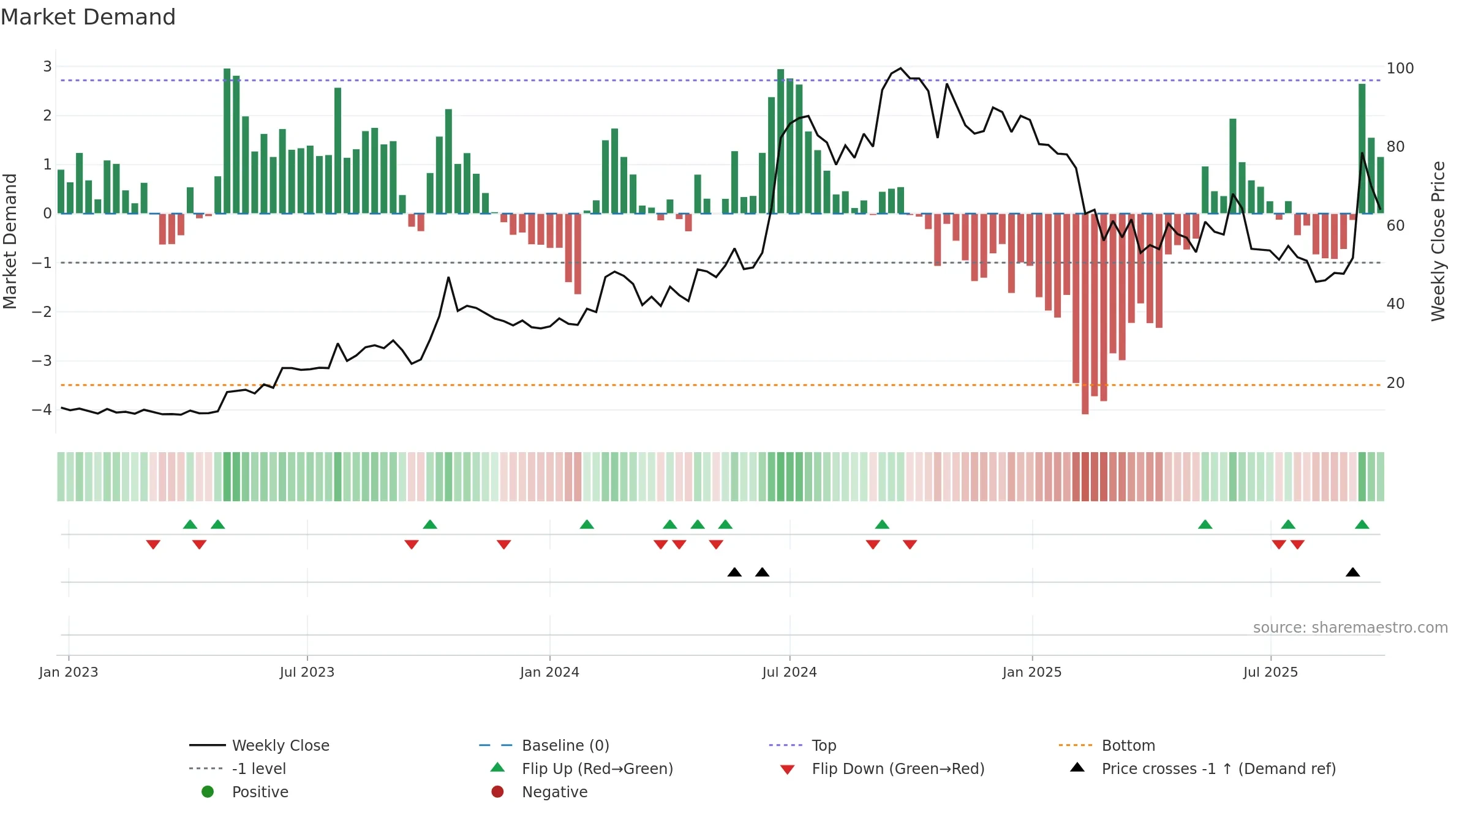Click the Jul 2025 axis label
1470x826 pixels.
pos(1270,672)
